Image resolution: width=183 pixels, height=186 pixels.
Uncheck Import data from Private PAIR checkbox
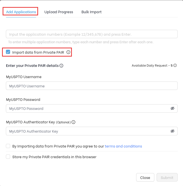click(8, 52)
